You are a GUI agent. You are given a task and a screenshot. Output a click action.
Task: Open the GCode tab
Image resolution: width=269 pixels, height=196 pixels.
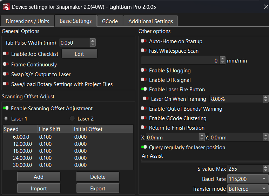coord(110,21)
